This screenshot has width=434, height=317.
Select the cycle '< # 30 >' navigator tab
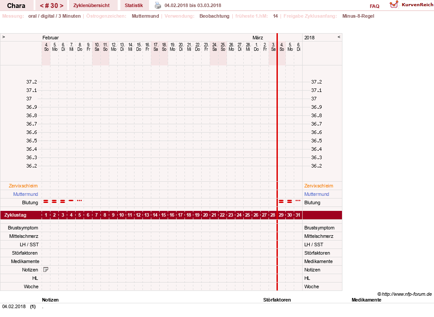pos(51,6)
